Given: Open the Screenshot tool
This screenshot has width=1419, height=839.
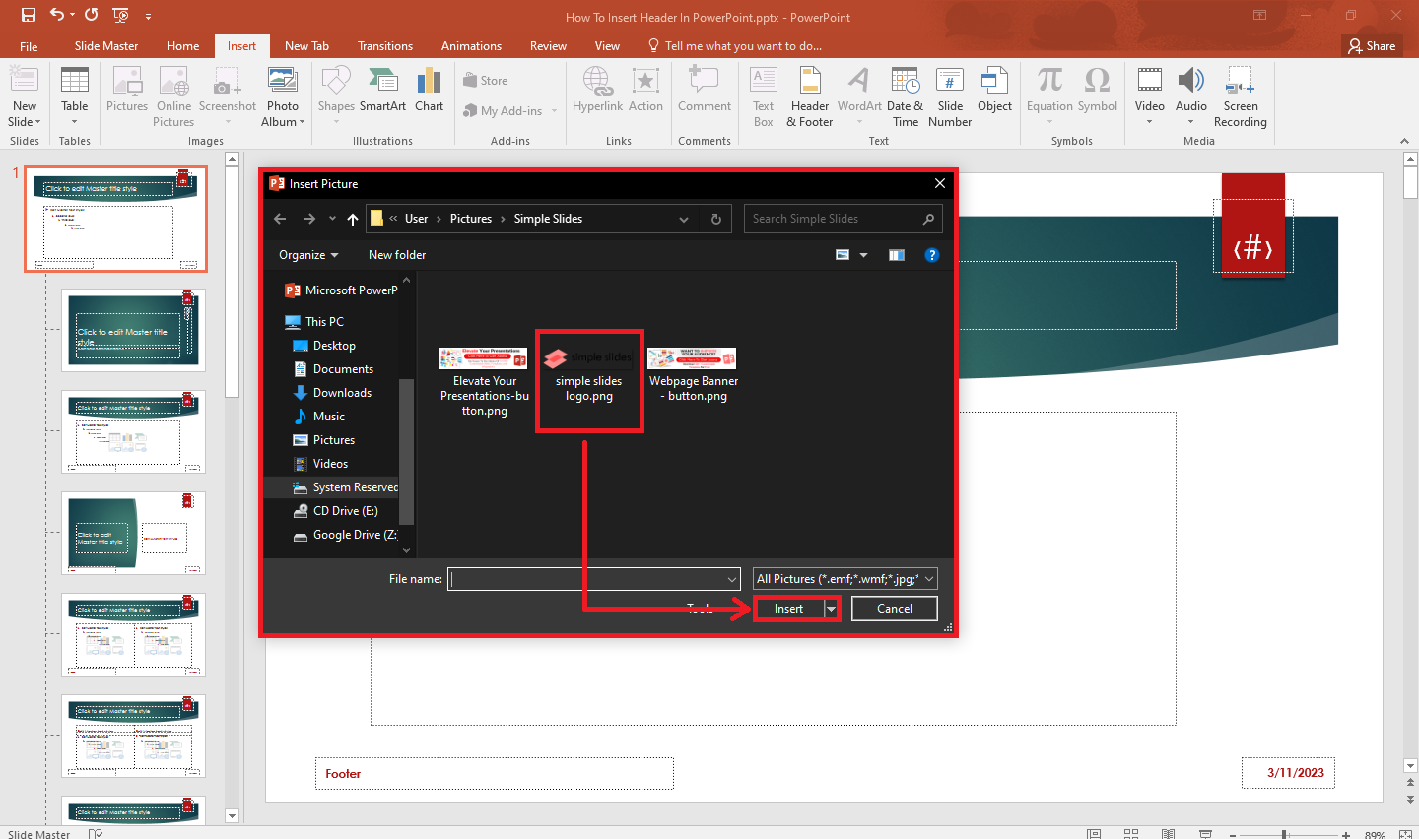Looking at the screenshot, I should [228, 96].
